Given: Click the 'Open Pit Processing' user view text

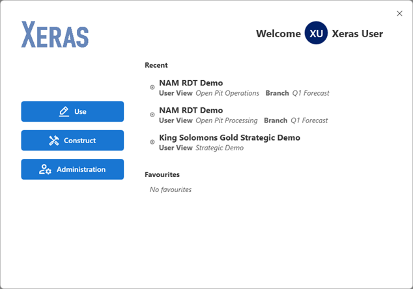Looking at the screenshot, I should pos(227,120).
